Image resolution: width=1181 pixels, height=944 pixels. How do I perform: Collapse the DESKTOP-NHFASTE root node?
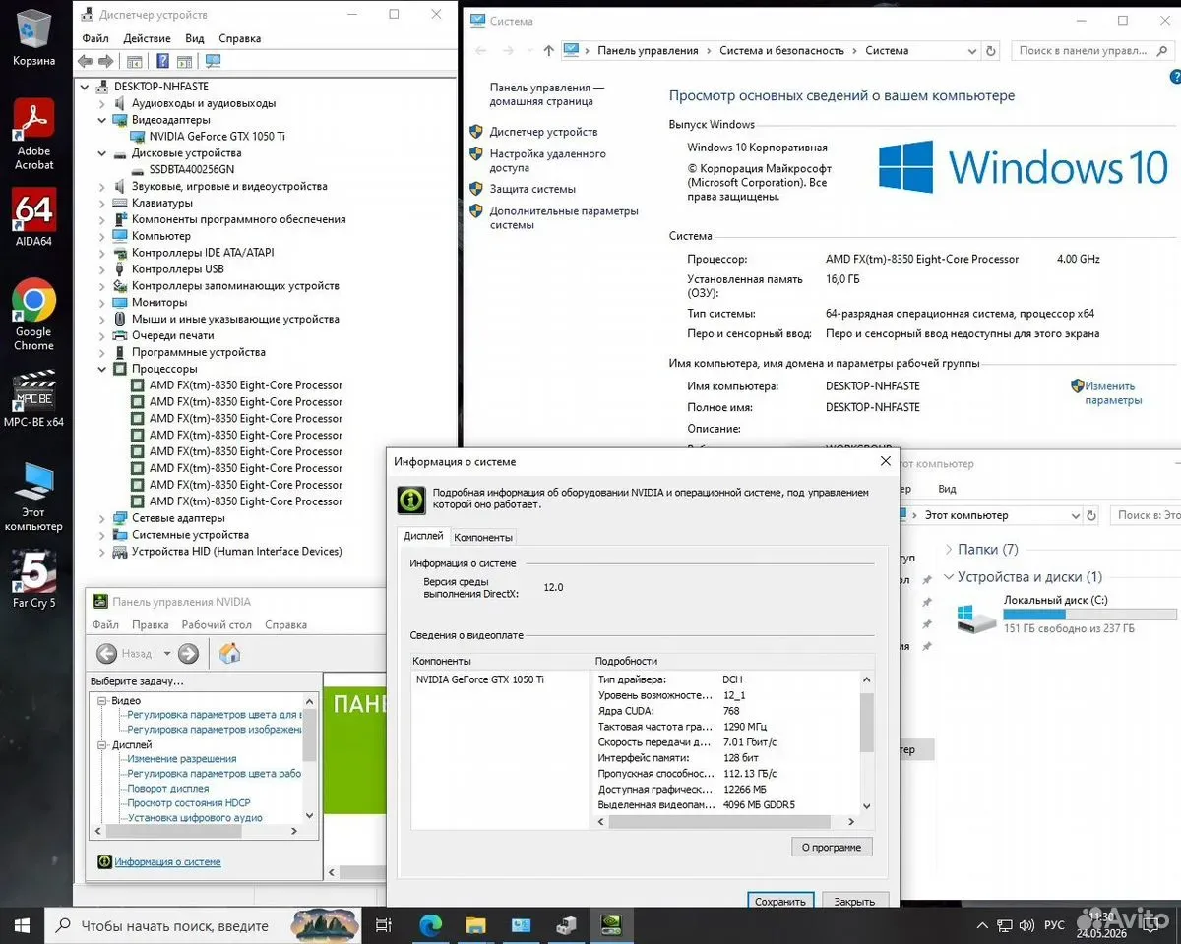86,87
